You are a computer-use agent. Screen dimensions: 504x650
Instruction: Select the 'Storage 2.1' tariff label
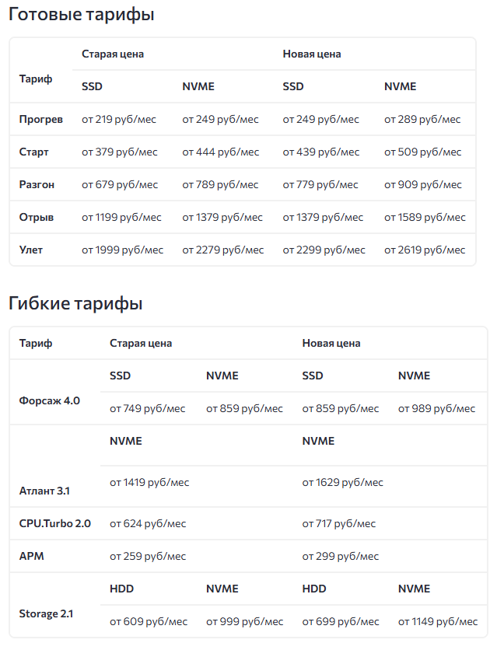coord(46,614)
